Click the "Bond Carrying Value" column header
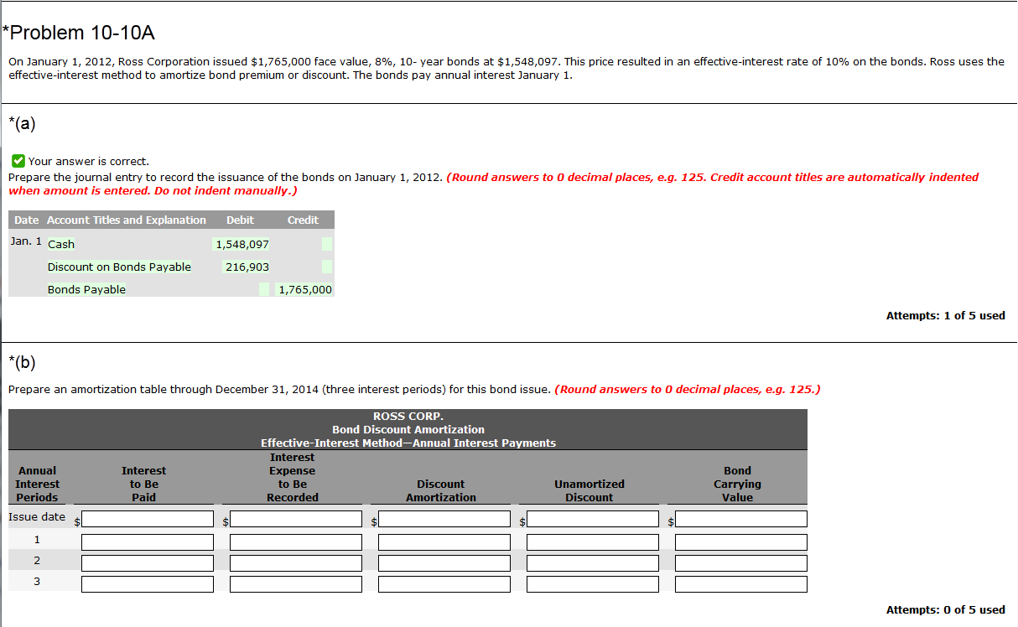The width and height of the screenshot is (1018, 627). [x=737, y=484]
